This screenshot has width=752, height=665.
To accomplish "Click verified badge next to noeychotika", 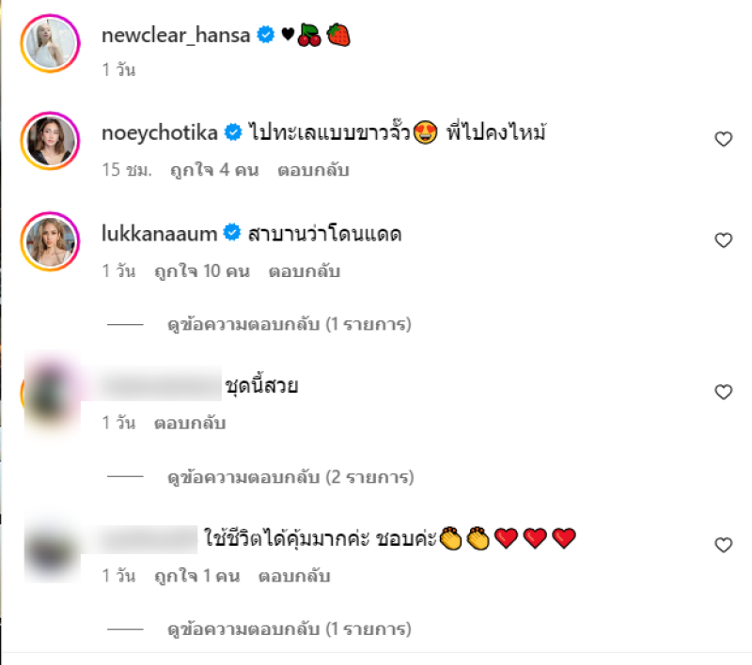I will 233,132.
